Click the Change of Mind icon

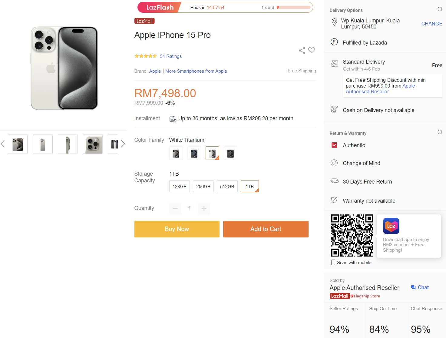tap(334, 163)
